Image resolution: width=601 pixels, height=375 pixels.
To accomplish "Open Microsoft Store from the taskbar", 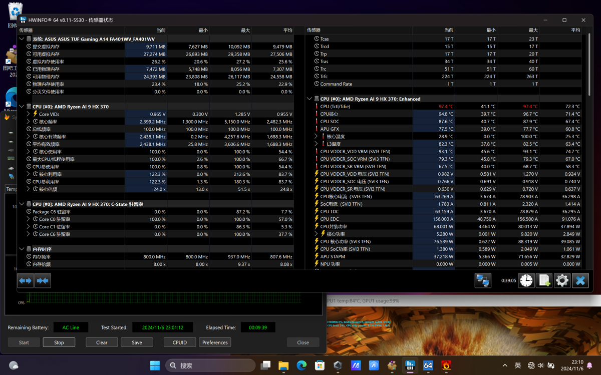I will click(x=320, y=365).
